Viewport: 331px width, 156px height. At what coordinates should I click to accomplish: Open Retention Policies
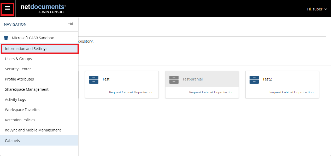click(20, 120)
